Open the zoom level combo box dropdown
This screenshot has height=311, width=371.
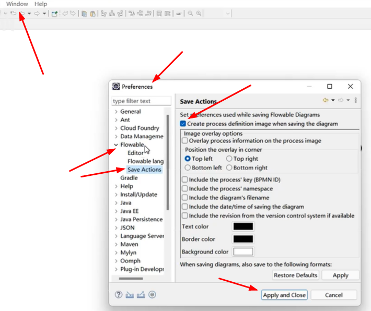[228, 14]
